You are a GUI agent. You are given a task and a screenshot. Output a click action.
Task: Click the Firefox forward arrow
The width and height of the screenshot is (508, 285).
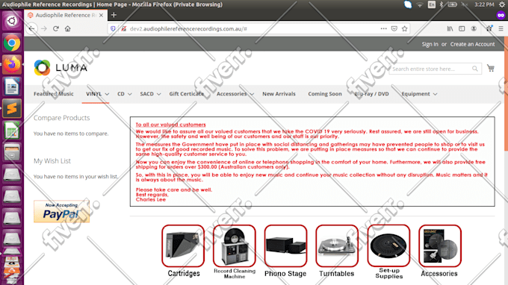coord(44,29)
